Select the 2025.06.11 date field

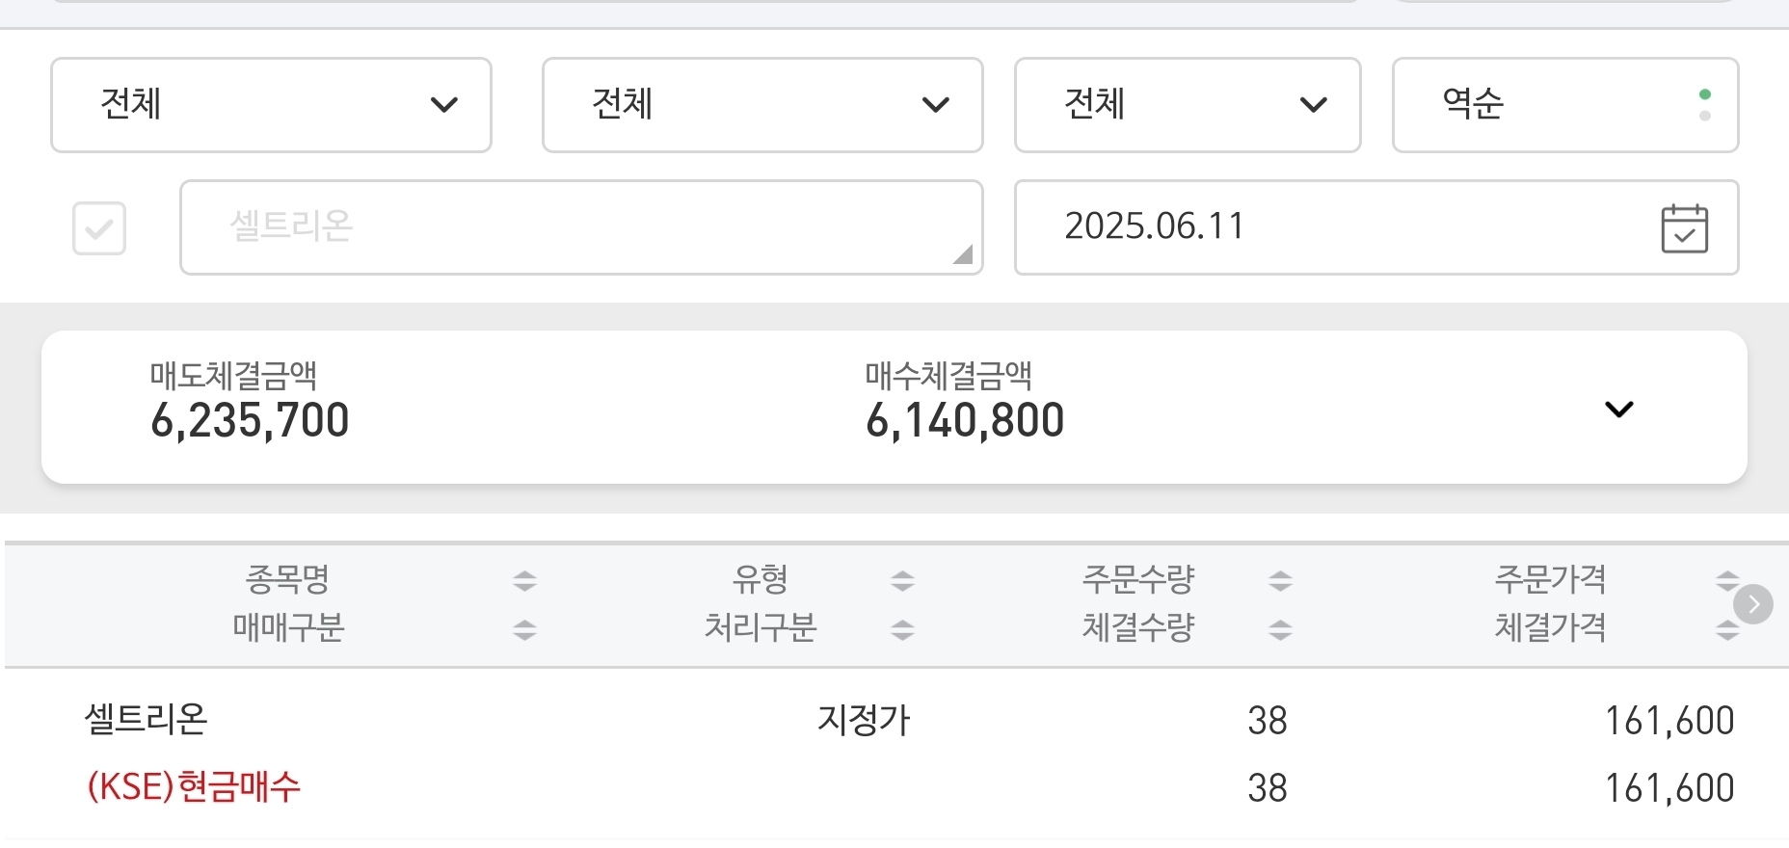(1376, 227)
